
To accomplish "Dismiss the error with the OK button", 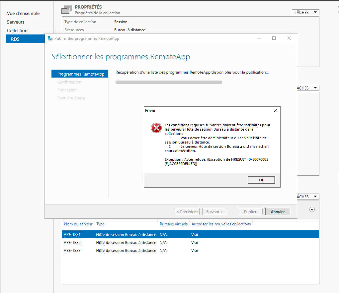I will pyautogui.click(x=261, y=180).
